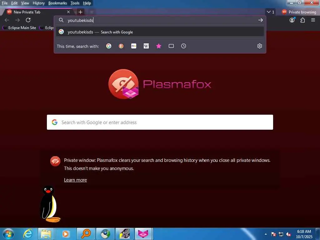
Task: Click the address bar text youtubekisds
Action: click(x=80, y=20)
